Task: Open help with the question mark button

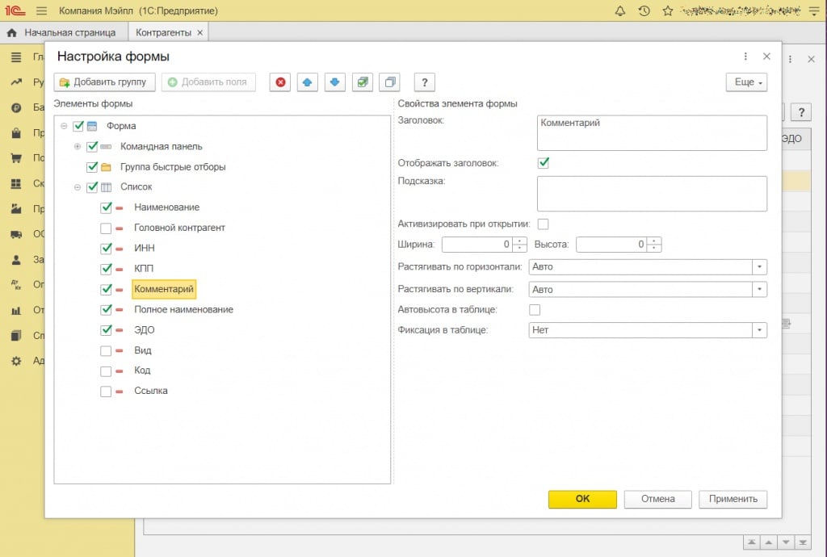Action: point(425,82)
